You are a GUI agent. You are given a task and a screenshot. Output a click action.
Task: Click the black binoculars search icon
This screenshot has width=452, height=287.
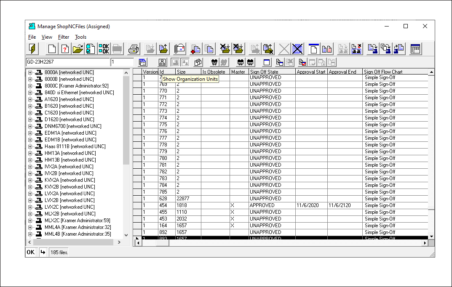(x=214, y=62)
